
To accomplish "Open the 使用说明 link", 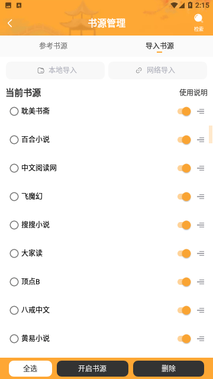I will click(x=193, y=92).
